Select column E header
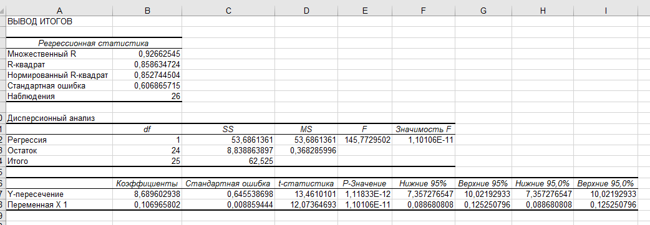 tap(365, 11)
